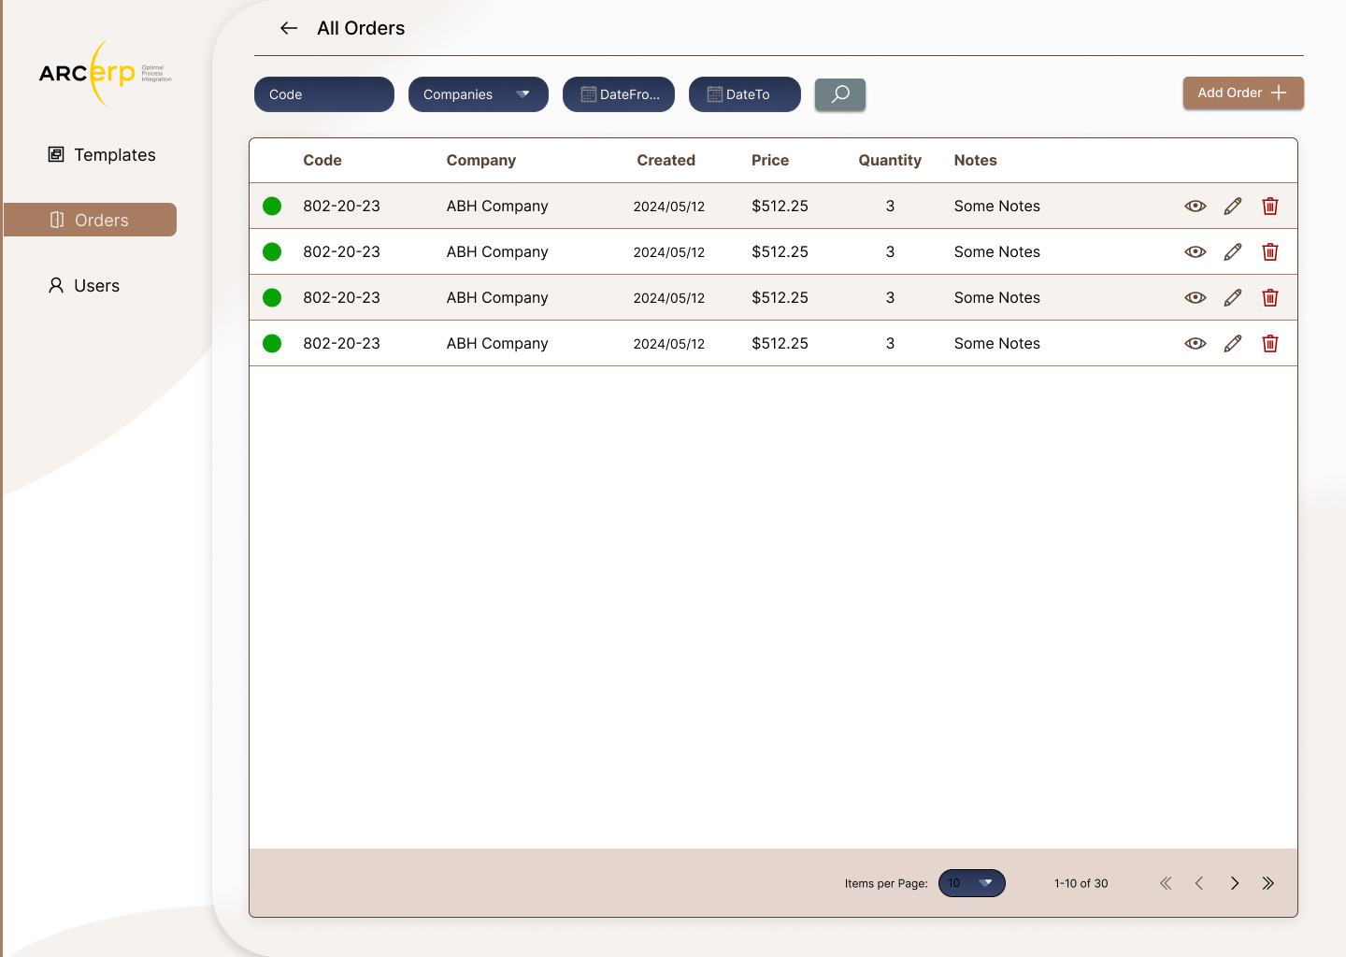Click into the Code filter field
This screenshot has height=957, width=1346.
[324, 94]
